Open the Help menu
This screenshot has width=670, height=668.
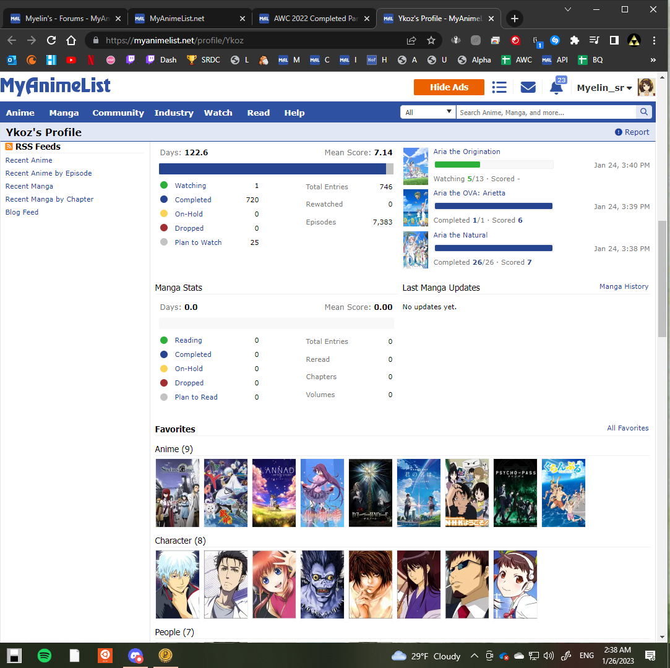[x=294, y=113]
